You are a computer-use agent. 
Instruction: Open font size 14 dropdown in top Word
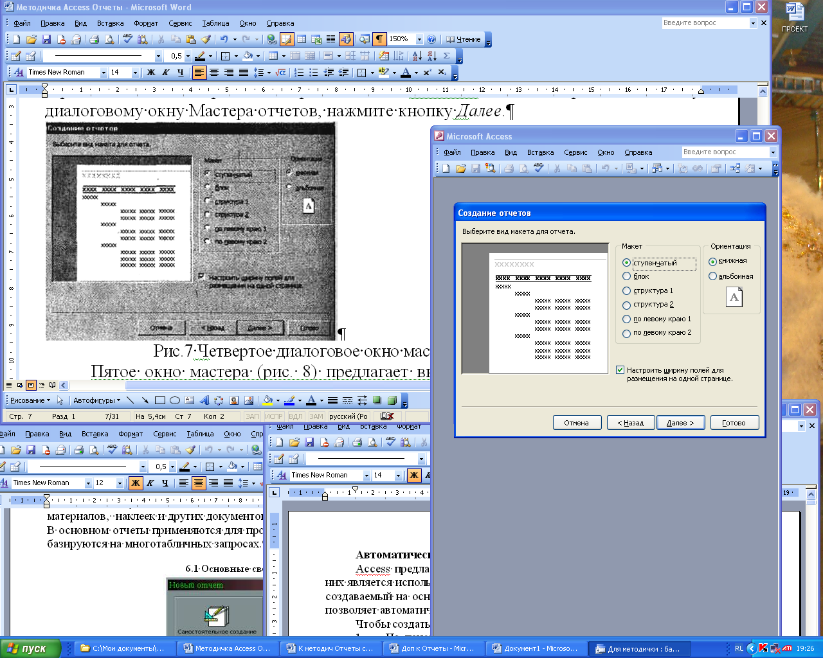(x=135, y=73)
